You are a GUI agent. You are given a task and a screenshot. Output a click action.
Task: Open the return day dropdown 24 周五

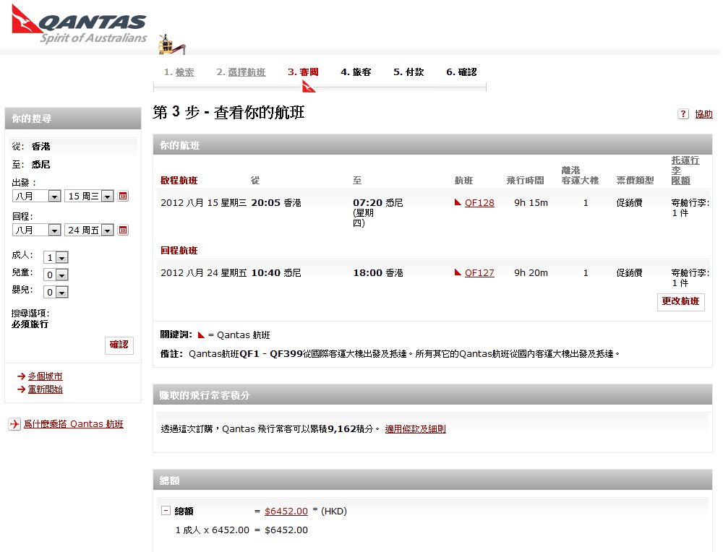click(x=89, y=230)
